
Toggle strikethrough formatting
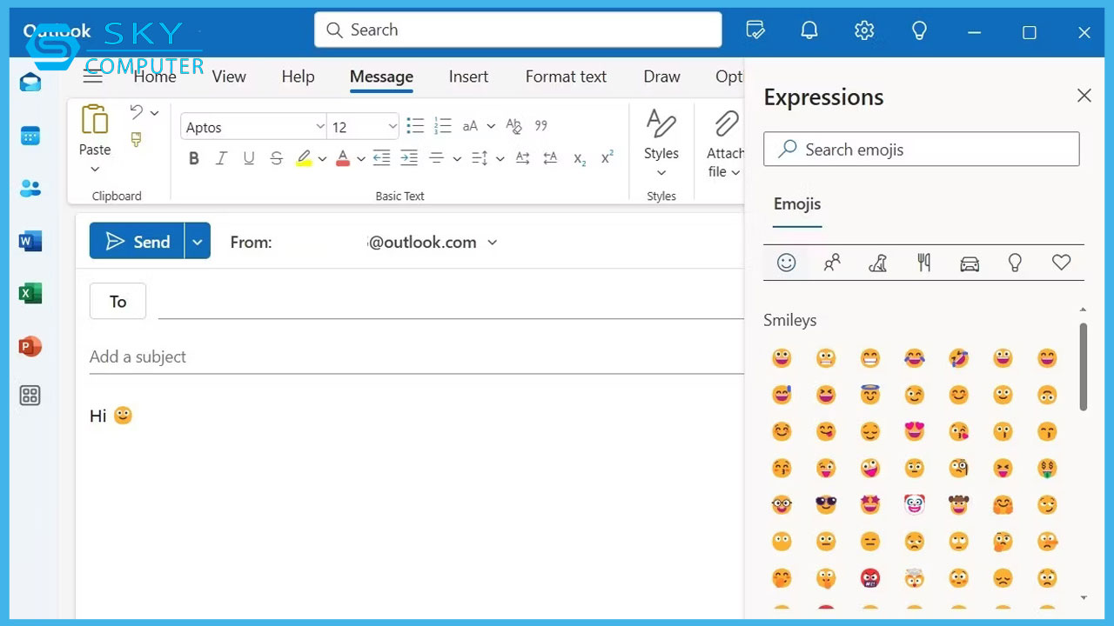coord(276,157)
